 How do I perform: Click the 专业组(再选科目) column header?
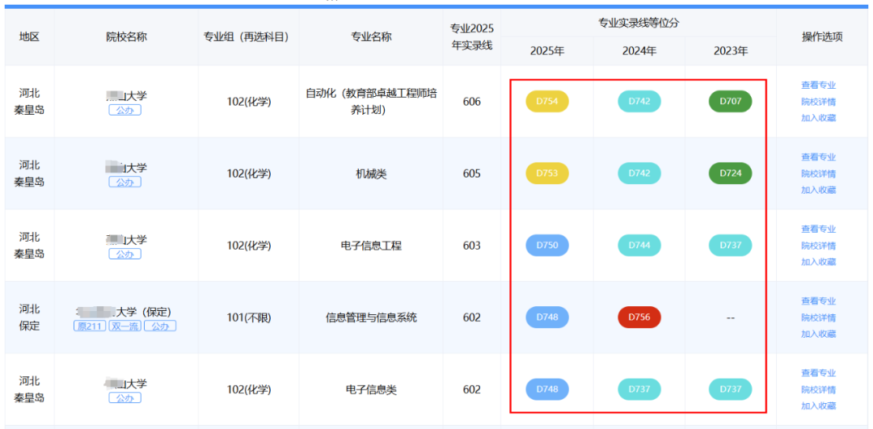point(249,36)
